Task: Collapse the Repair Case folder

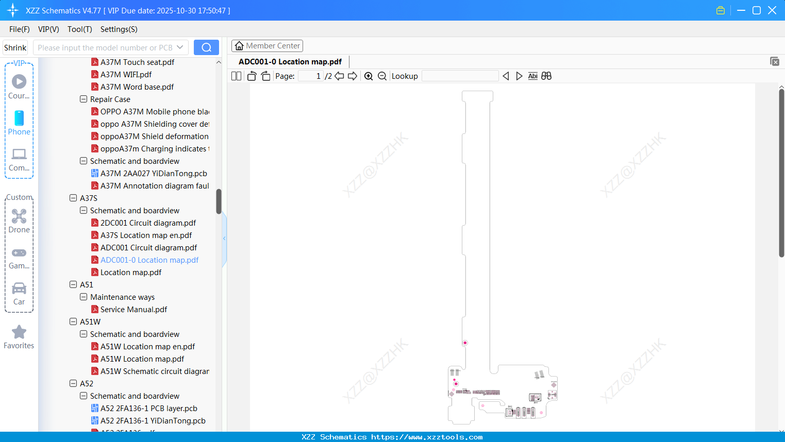Action: (83, 99)
